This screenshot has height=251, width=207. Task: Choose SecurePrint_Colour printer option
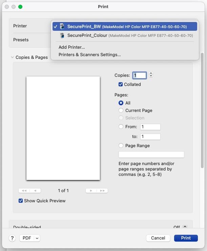coord(125,36)
